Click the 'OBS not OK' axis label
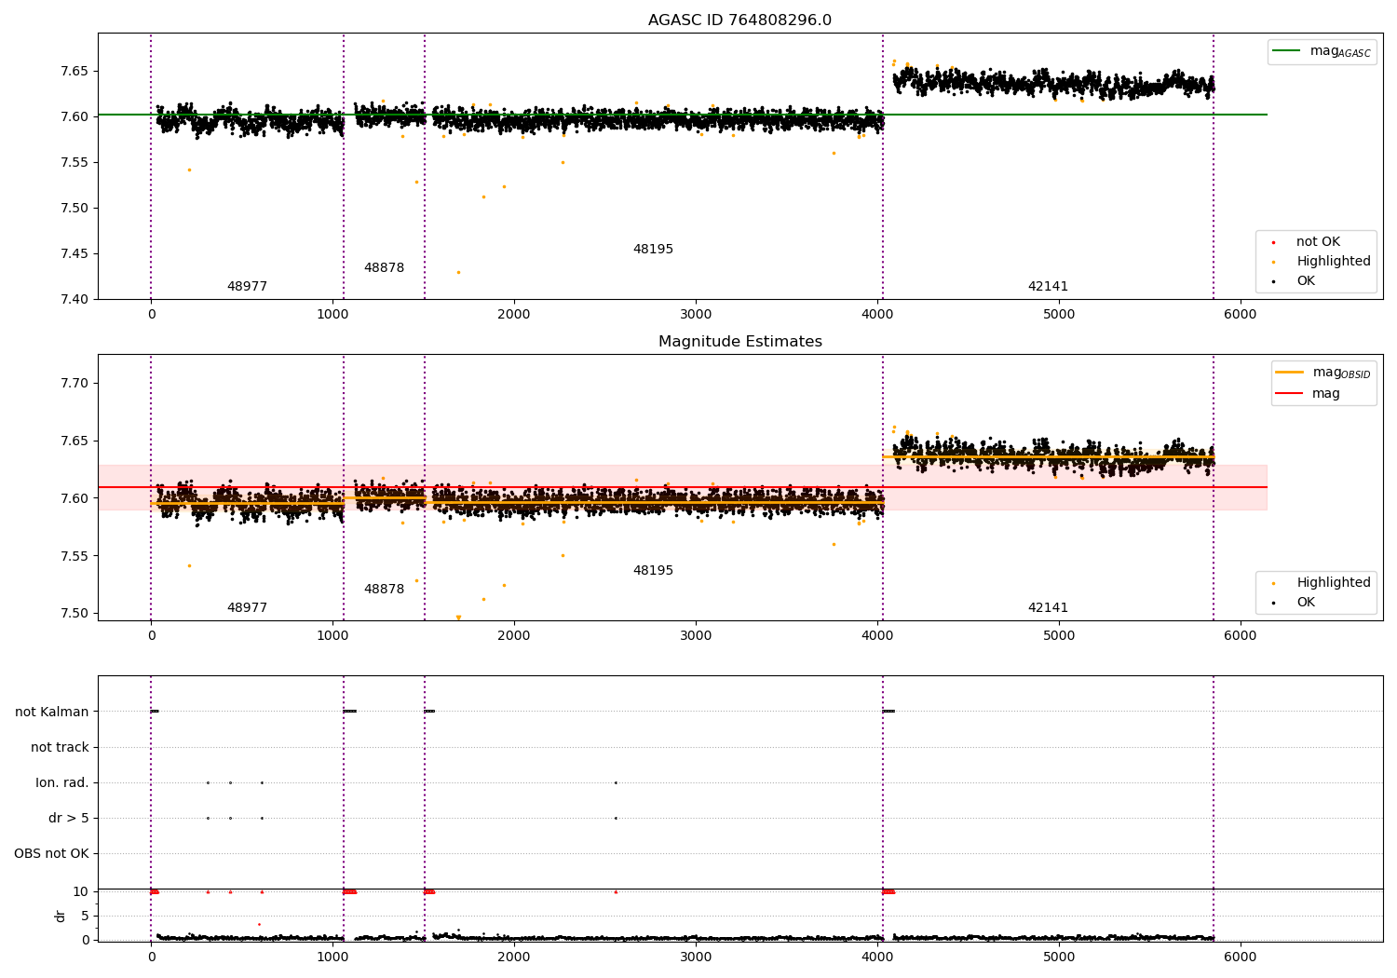1397x978 pixels. [51, 854]
